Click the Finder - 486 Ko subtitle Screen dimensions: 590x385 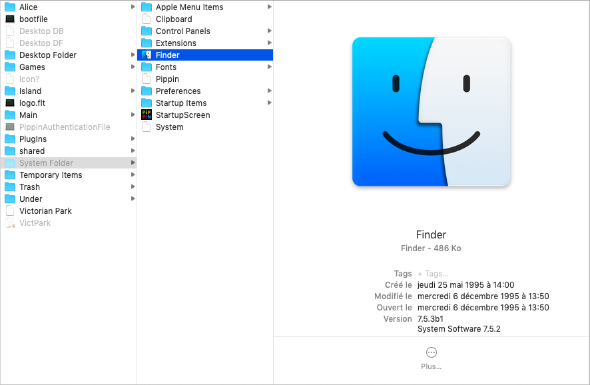[431, 248]
